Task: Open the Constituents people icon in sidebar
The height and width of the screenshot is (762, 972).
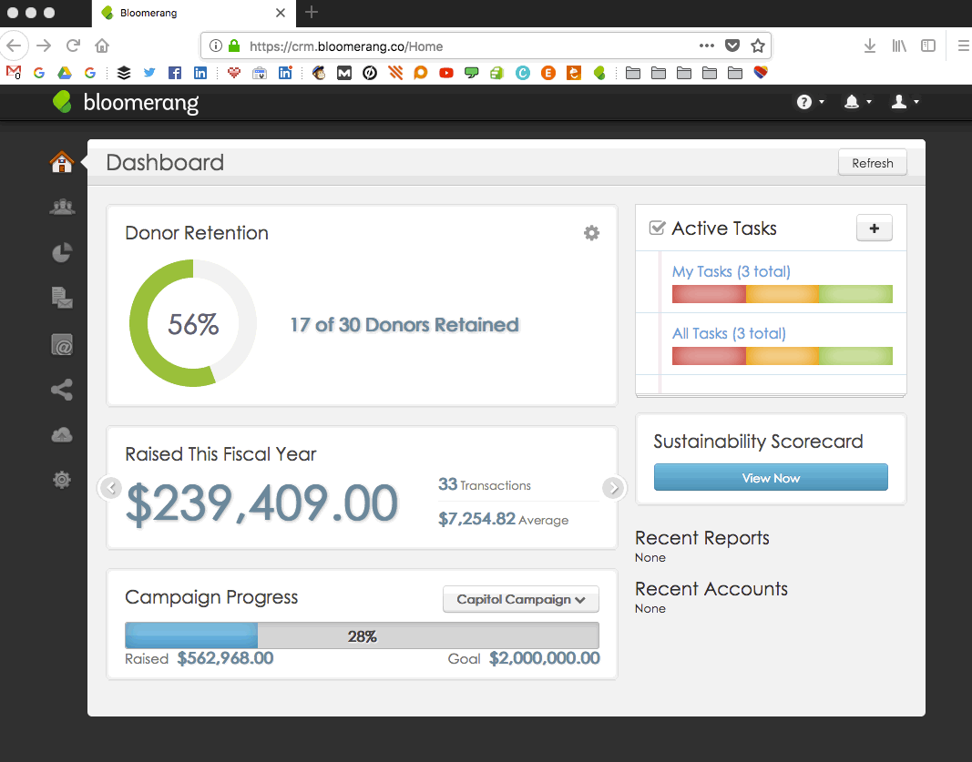Action: pyautogui.click(x=62, y=207)
